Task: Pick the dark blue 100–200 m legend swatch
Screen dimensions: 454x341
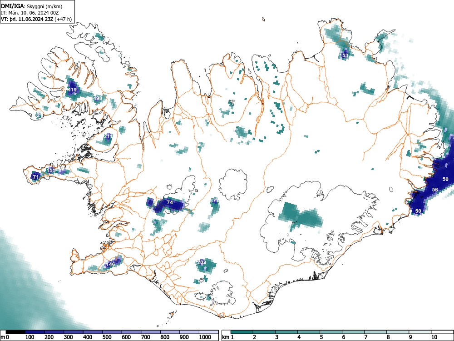Action: click(35, 332)
